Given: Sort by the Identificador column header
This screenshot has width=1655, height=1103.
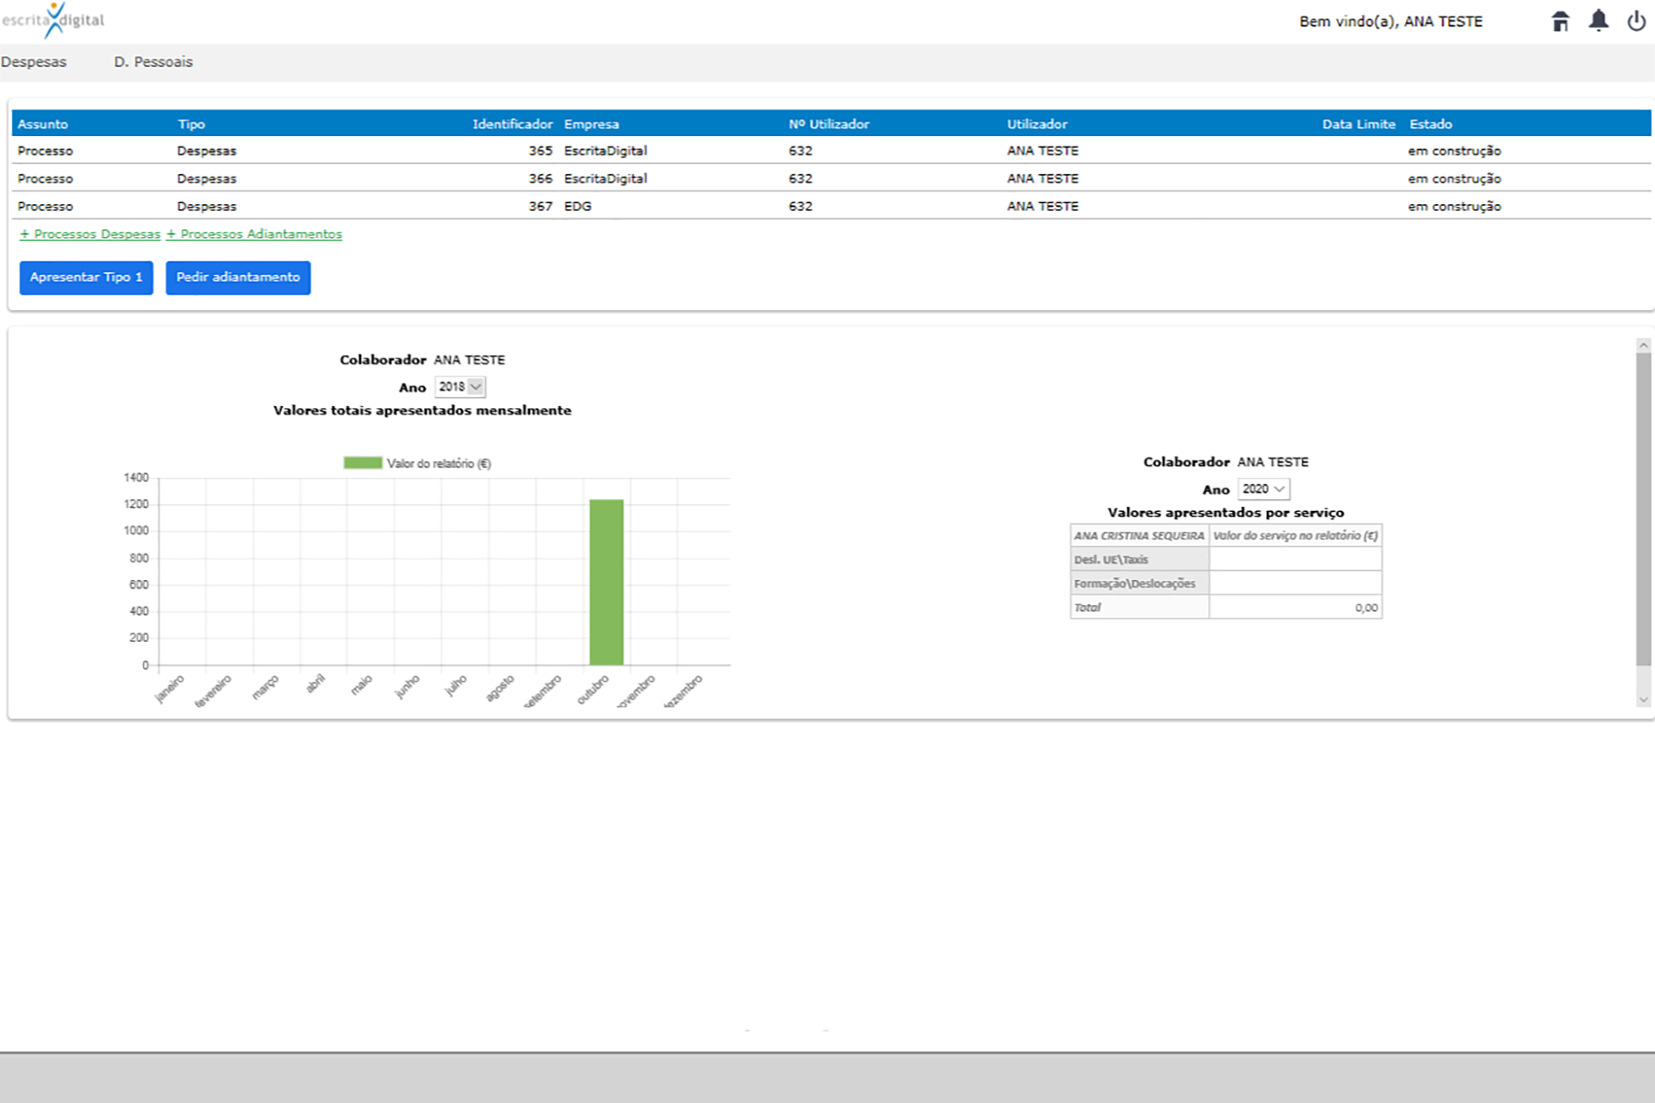Looking at the screenshot, I should click(x=512, y=124).
